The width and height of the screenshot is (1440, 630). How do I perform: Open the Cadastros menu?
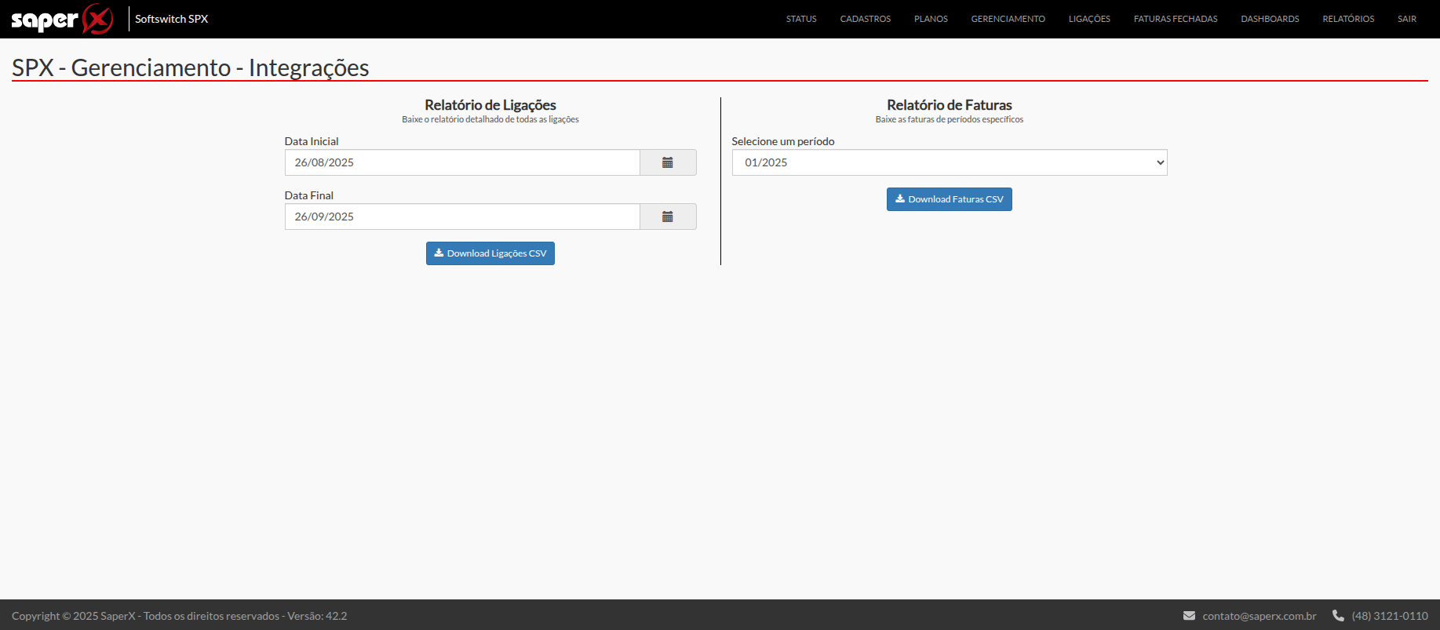[865, 19]
